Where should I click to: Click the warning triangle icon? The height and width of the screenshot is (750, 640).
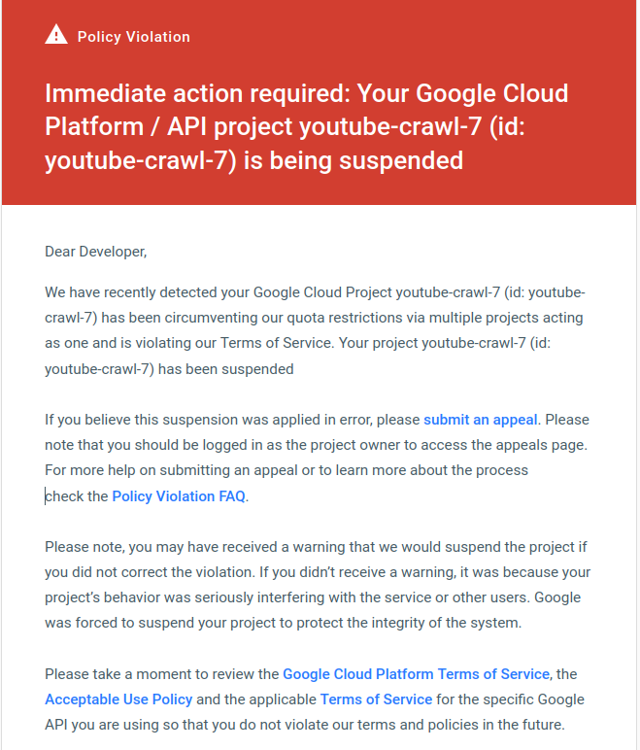[x=56, y=35]
